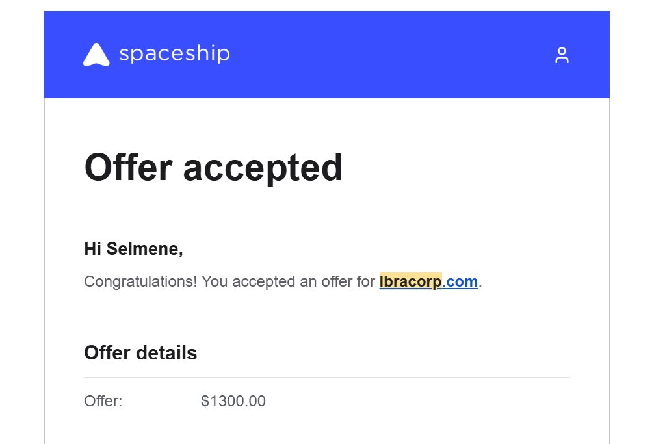Click the "Offer:" field label

103,401
